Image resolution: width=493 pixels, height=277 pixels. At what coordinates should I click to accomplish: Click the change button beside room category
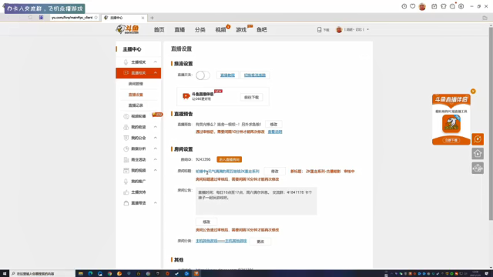(x=260, y=242)
